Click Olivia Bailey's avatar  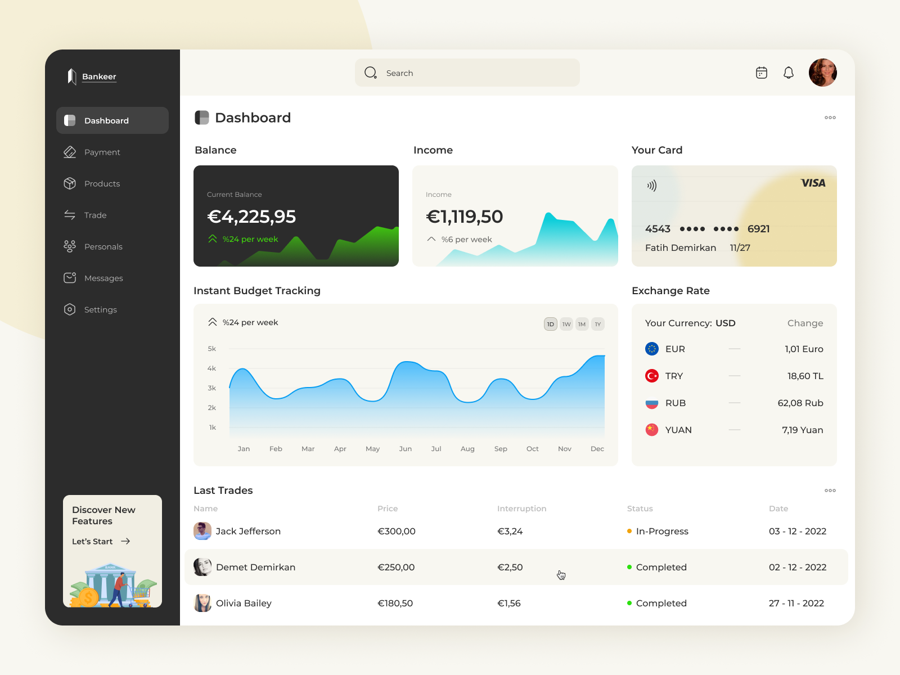click(202, 603)
